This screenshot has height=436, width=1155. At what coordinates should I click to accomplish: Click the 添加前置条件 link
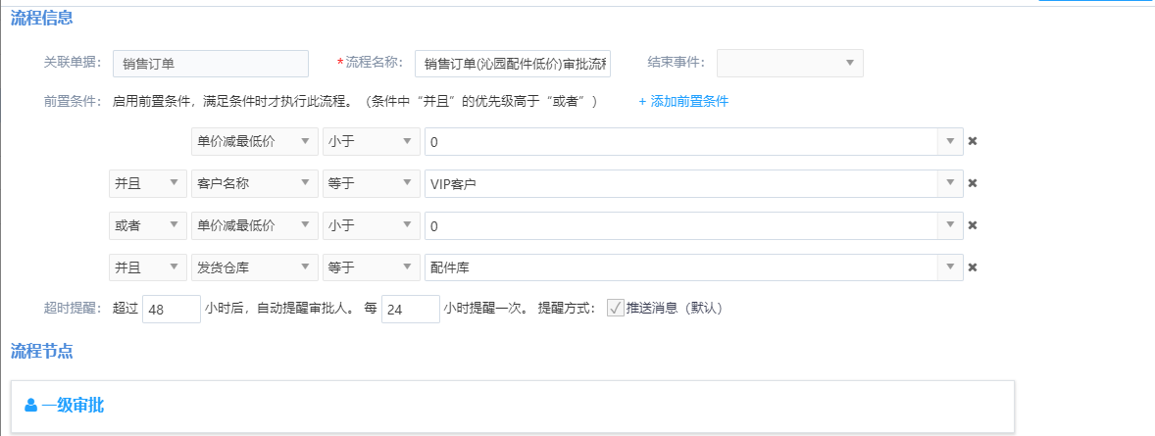tap(683, 101)
